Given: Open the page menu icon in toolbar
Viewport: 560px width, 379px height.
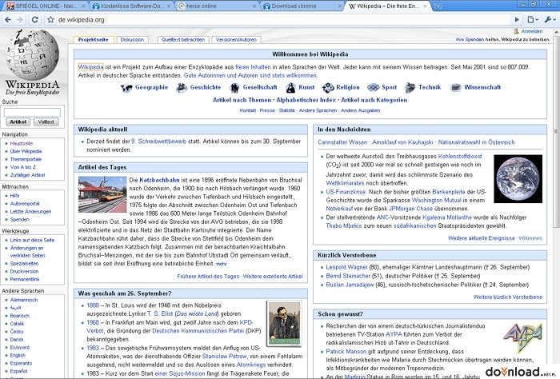Looking at the screenshot, I should click(533, 20).
